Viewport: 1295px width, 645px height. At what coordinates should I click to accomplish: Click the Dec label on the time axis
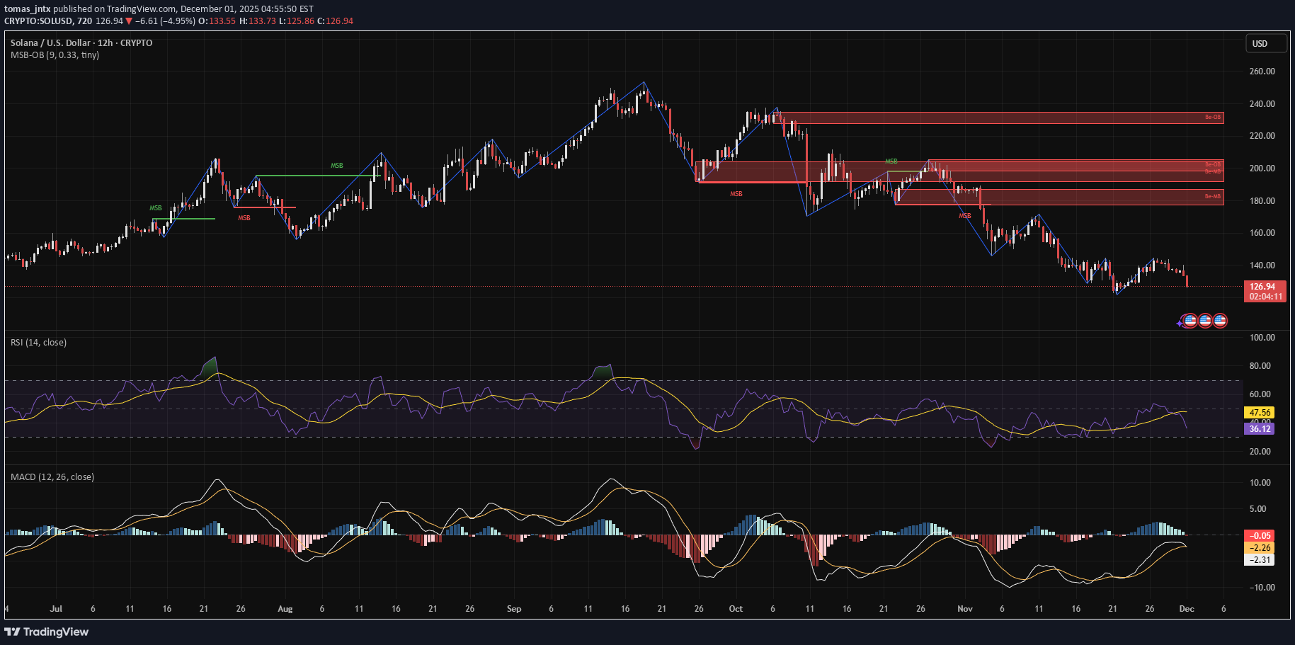coord(1186,609)
